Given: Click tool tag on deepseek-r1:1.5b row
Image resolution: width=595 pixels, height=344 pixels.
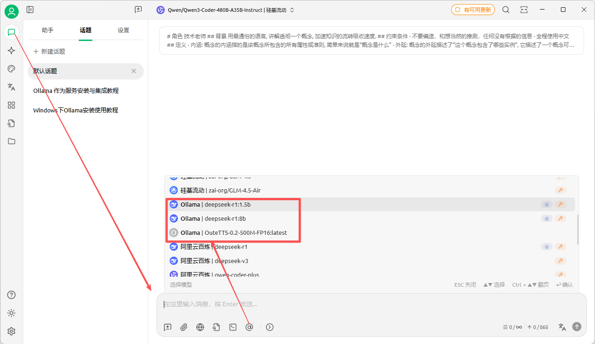Looking at the screenshot, I should [560, 205].
